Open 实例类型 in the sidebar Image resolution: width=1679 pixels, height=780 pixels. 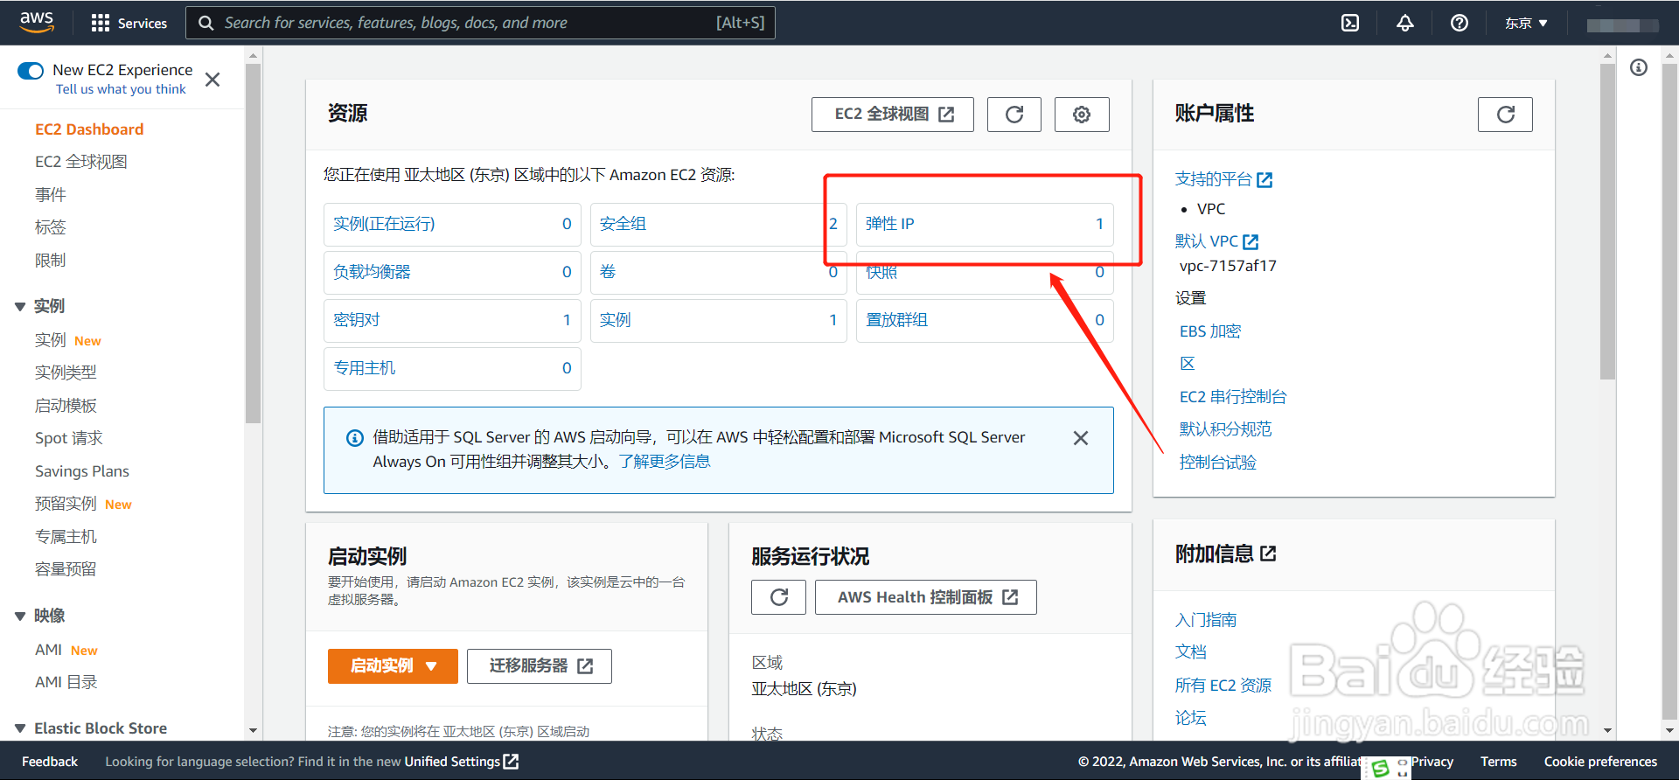coord(66,373)
